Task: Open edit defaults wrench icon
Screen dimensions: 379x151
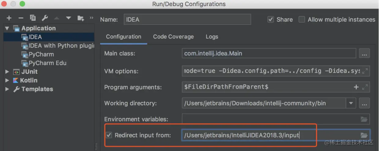Action: point(45,18)
